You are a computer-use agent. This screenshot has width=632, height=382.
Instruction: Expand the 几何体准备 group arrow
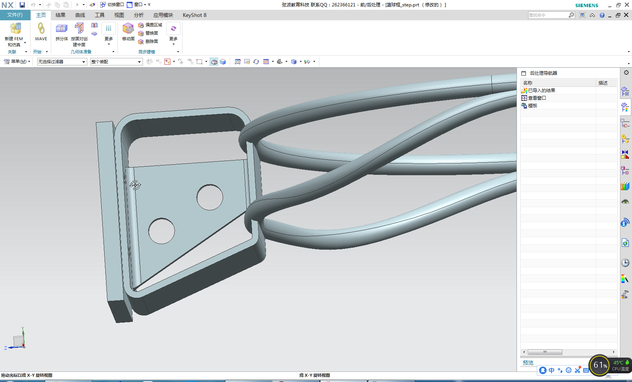pyautogui.click(x=113, y=52)
